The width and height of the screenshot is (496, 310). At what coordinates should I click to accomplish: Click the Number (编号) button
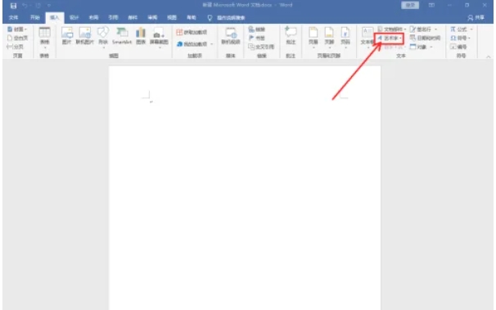[x=458, y=47]
